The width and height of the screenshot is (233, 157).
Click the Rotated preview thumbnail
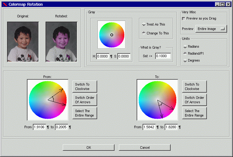pyautogui.click(x=61, y=41)
